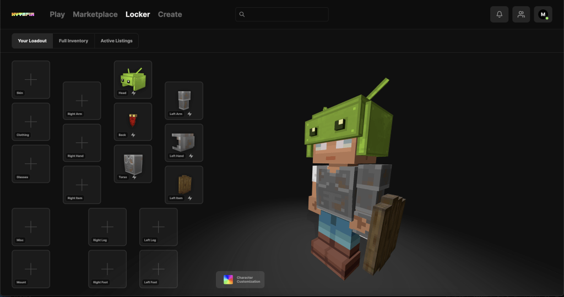564x297 pixels.
Task: Open the profile avatar menu
Action: (x=543, y=14)
